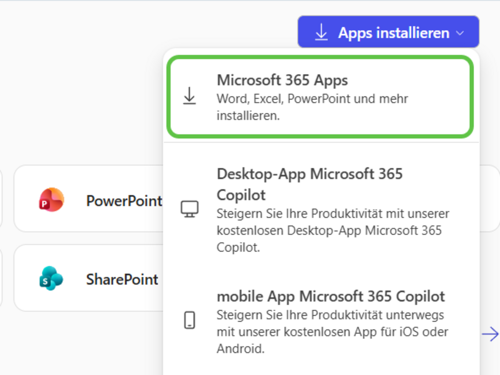Click partially visible tile left of SharePoint

click(x=1, y=278)
